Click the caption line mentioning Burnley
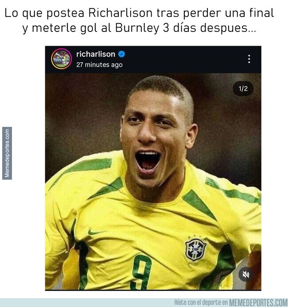 point(139,28)
